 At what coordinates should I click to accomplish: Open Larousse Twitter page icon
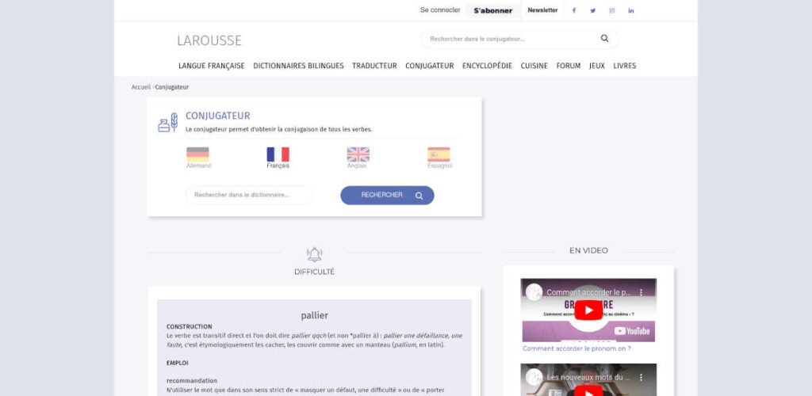[x=593, y=10]
